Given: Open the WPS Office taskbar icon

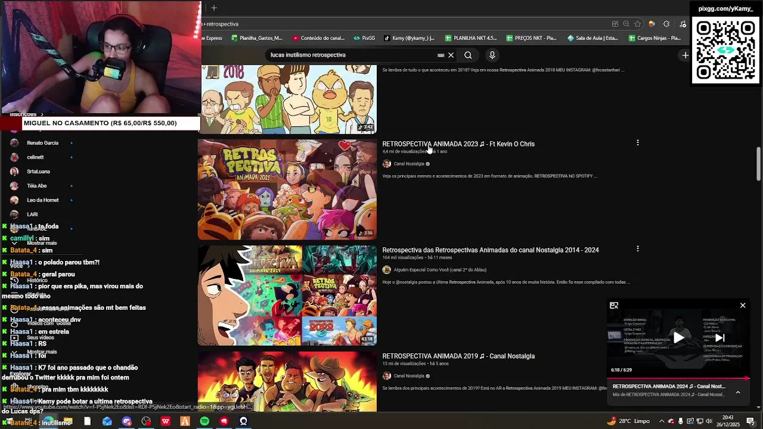Looking at the screenshot, I should coord(166,421).
